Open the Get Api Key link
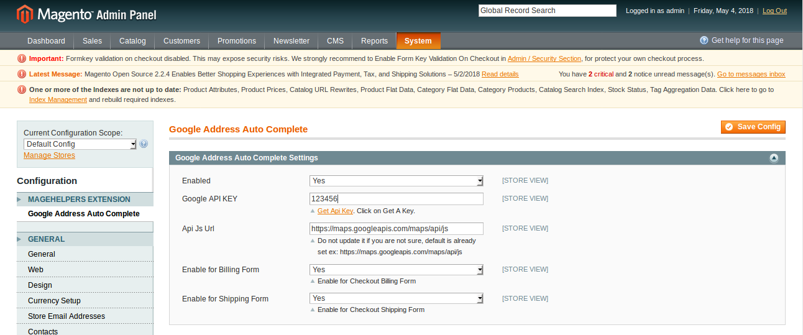This screenshot has width=803, height=335. coord(335,211)
